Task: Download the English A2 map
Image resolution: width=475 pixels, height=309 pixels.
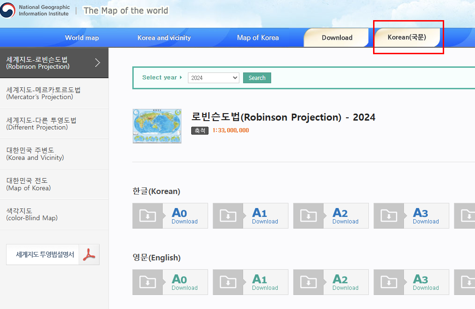Action: tap(345, 282)
